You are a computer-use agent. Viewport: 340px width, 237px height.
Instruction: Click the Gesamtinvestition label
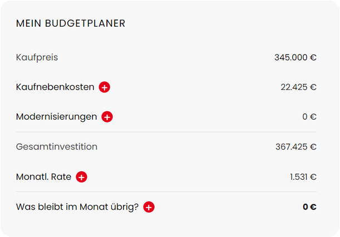57,147
